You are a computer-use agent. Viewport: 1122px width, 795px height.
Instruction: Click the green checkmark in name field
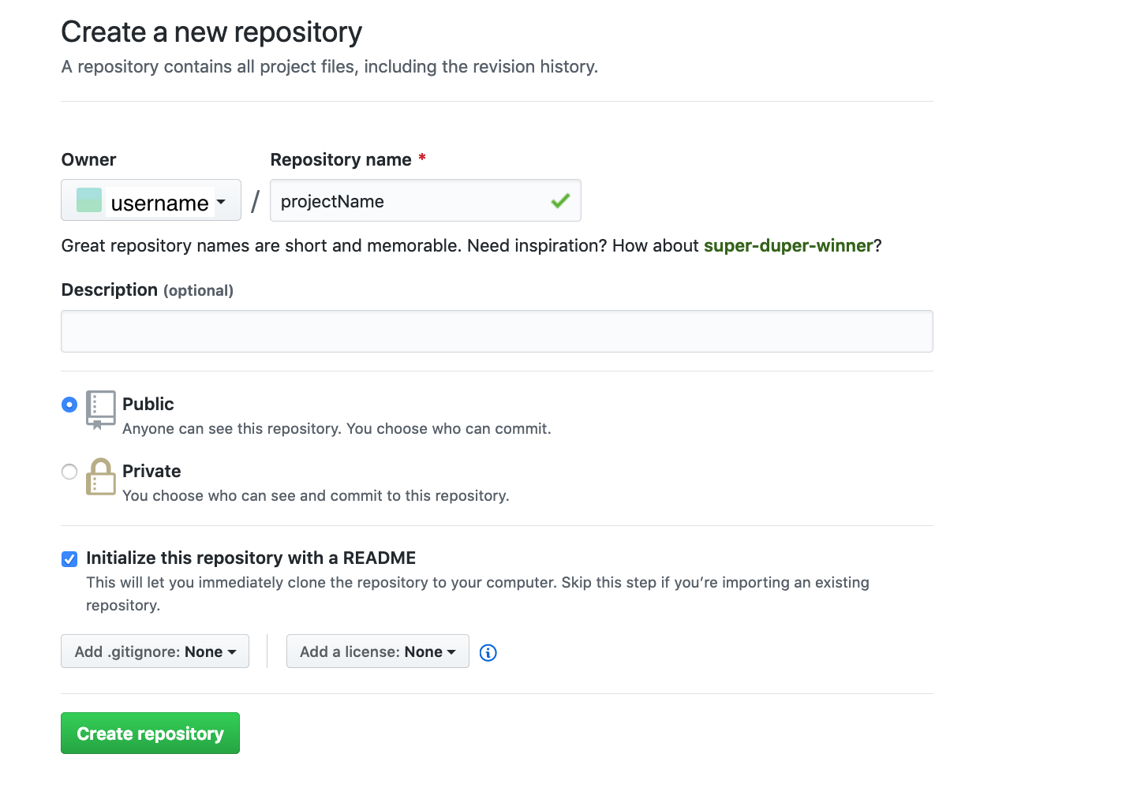[560, 201]
